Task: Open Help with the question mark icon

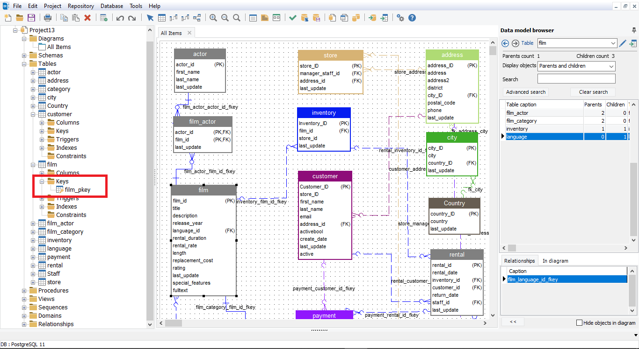Action: pyautogui.click(x=412, y=18)
